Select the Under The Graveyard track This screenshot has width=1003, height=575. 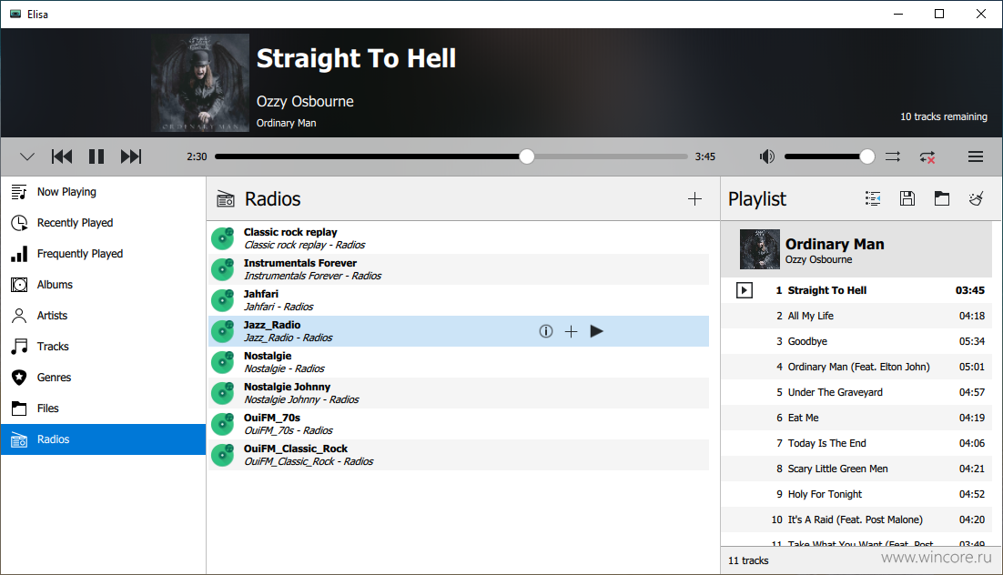pyautogui.click(x=856, y=393)
